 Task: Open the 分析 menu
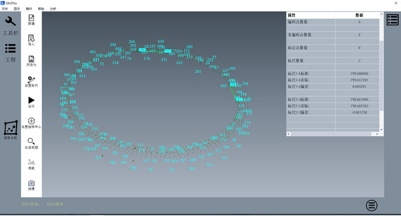click(x=53, y=9)
